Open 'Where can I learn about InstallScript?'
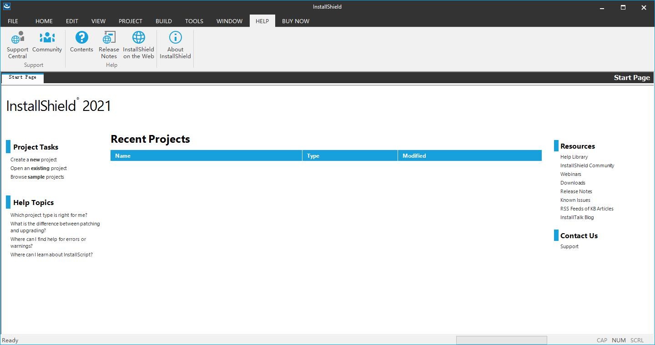The image size is (655, 345). (x=51, y=255)
